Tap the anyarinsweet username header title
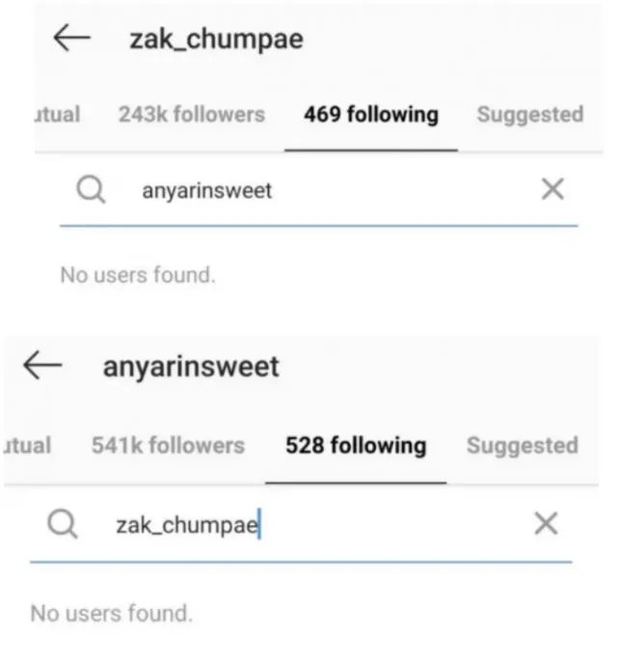Screen dimensions: 617x661 191,366
